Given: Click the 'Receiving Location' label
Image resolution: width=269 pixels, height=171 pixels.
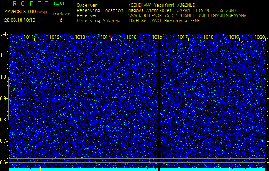Looking at the screenshot, I should pos(100,10).
